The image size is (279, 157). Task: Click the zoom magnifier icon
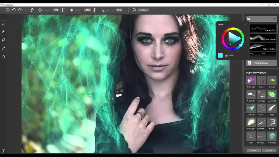point(134,10)
